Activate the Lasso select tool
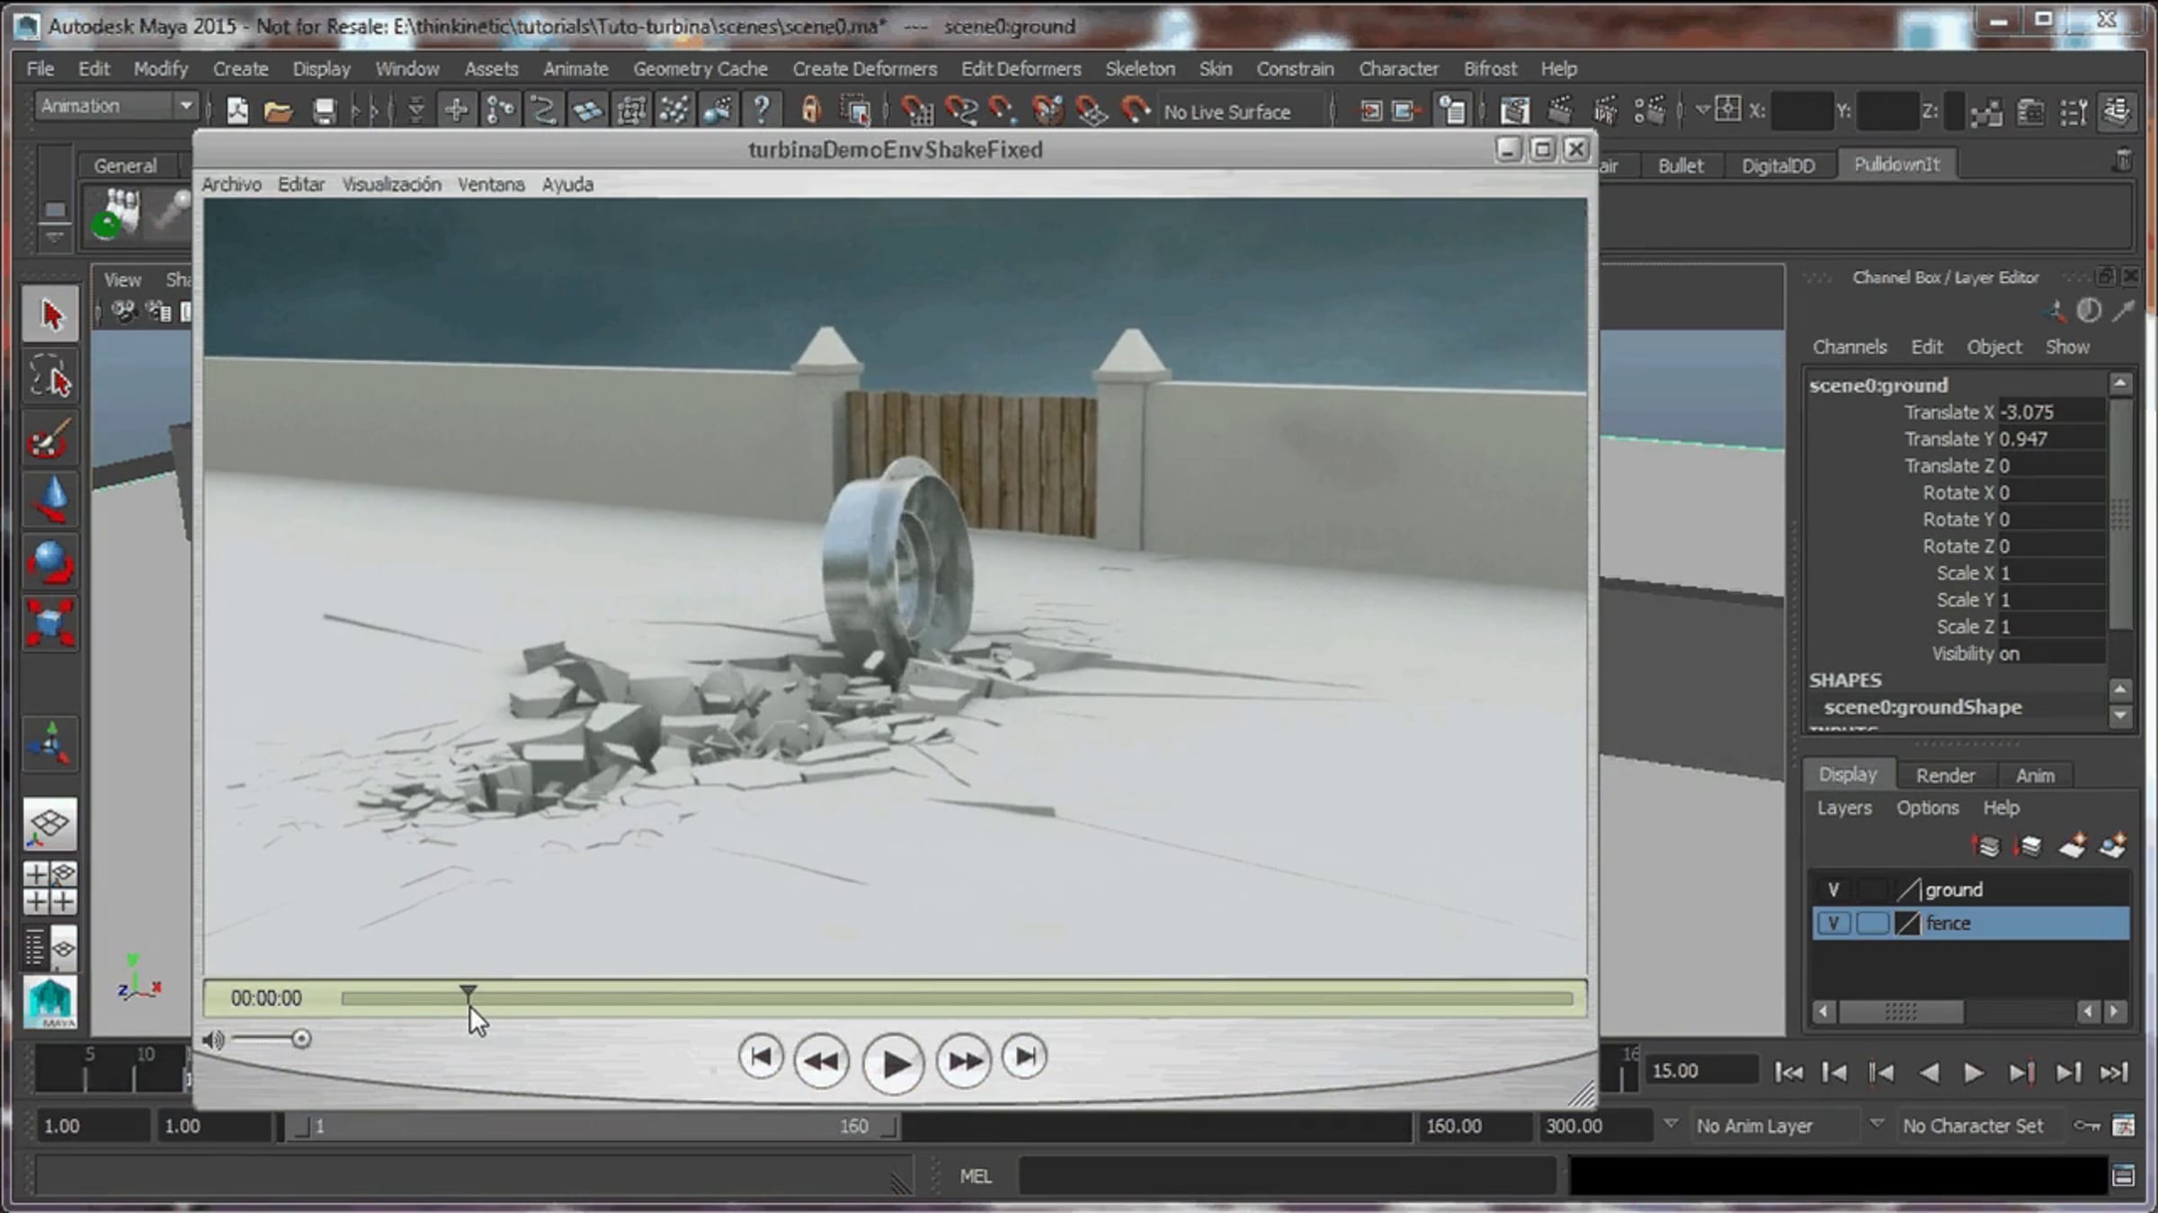The image size is (2158, 1213). [x=50, y=376]
